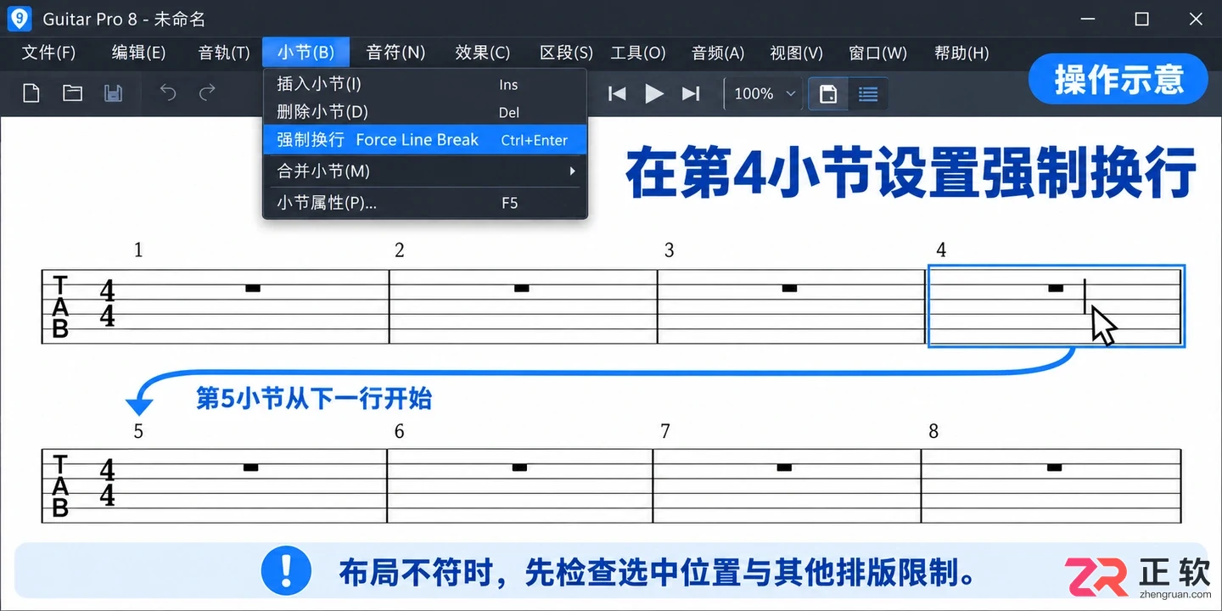
Task: Open a file using the folder icon
Action: coord(72,93)
